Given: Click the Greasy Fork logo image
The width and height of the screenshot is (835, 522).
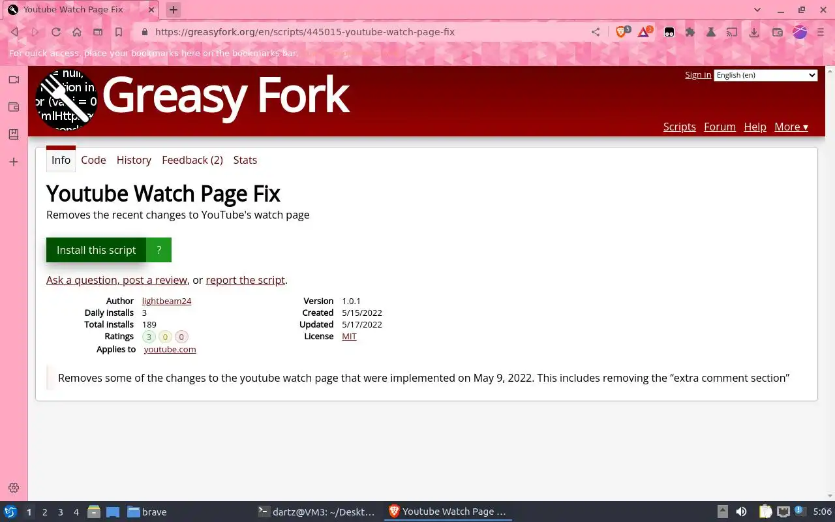Looking at the screenshot, I should click(67, 100).
